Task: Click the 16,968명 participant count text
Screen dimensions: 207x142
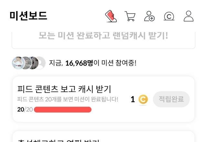Action: click(79, 63)
